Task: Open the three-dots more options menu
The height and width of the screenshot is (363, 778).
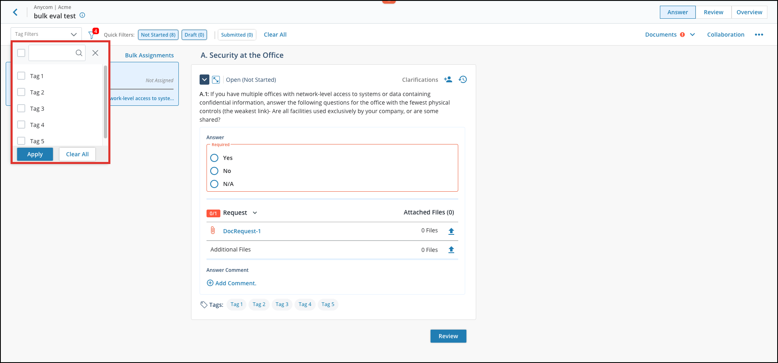Action: tap(759, 35)
